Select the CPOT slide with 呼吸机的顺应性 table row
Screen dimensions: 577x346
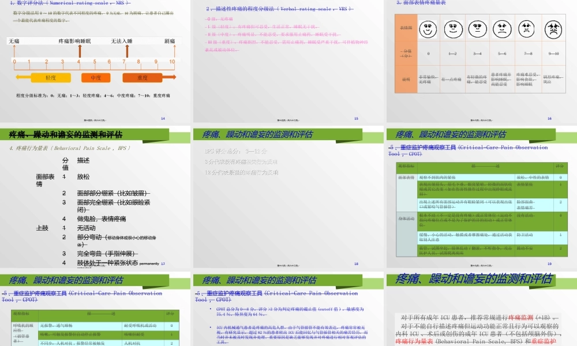click(95, 310)
